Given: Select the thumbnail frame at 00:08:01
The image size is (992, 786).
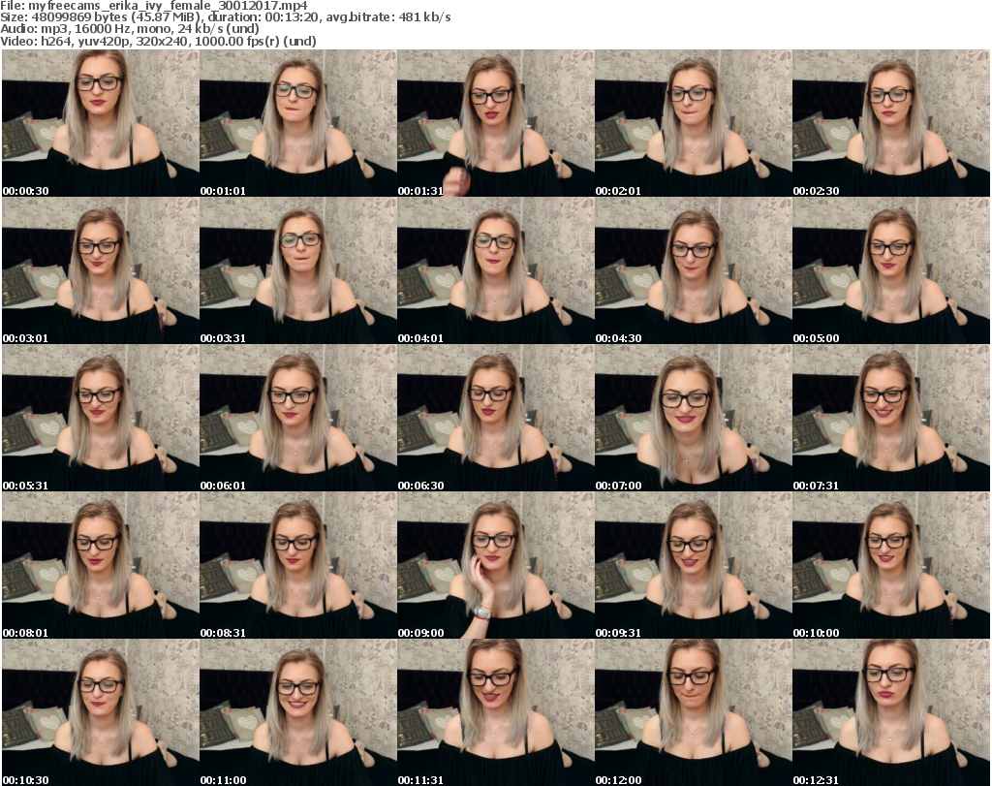Looking at the screenshot, I should tap(101, 566).
